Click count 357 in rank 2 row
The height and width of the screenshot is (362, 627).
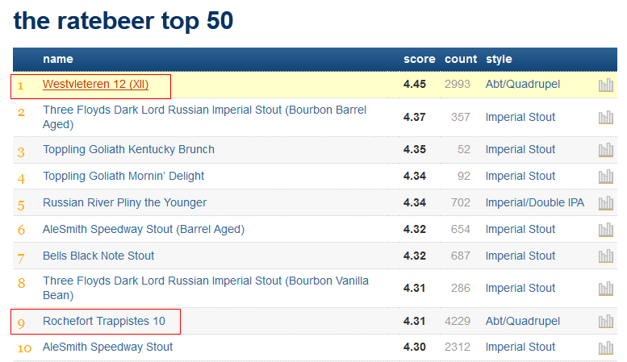click(461, 117)
